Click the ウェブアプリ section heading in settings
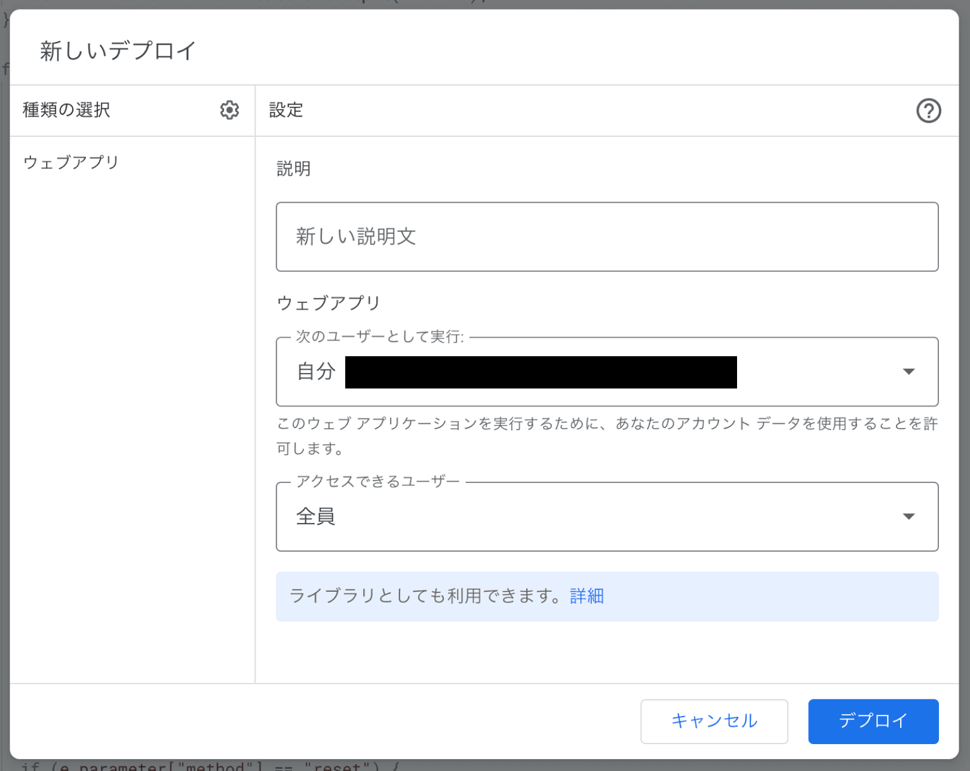The height and width of the screenshot is (771, 970). [x=329, y=303]
